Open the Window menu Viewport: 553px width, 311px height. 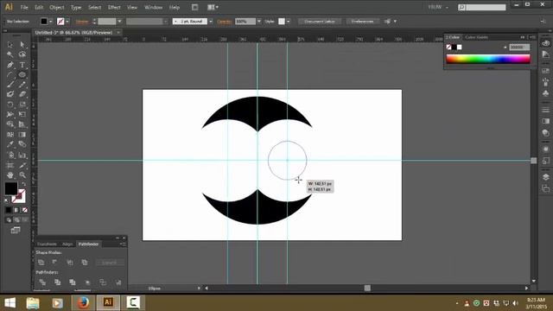(x=153, y=7)
